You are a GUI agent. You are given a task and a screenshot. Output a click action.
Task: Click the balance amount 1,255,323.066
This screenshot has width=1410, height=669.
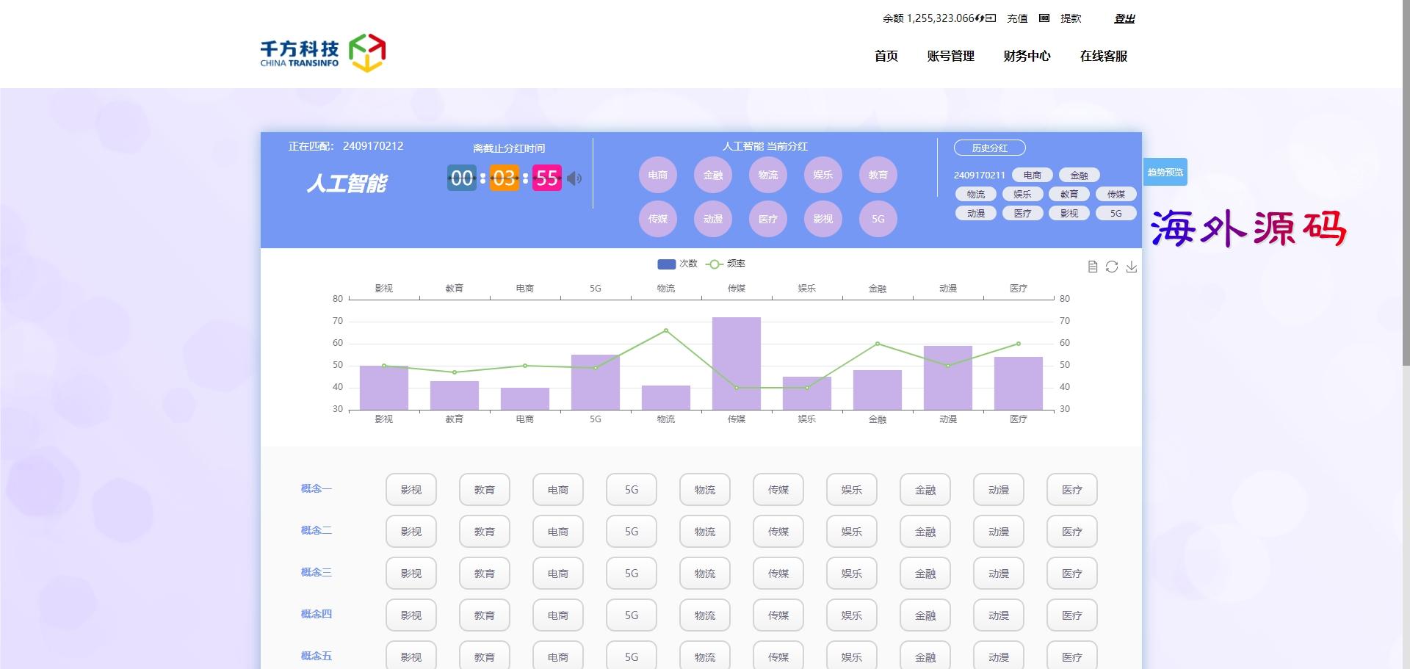pos(941,18)
